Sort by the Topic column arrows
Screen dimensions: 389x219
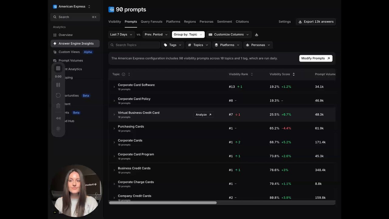(x=129, y=74)
